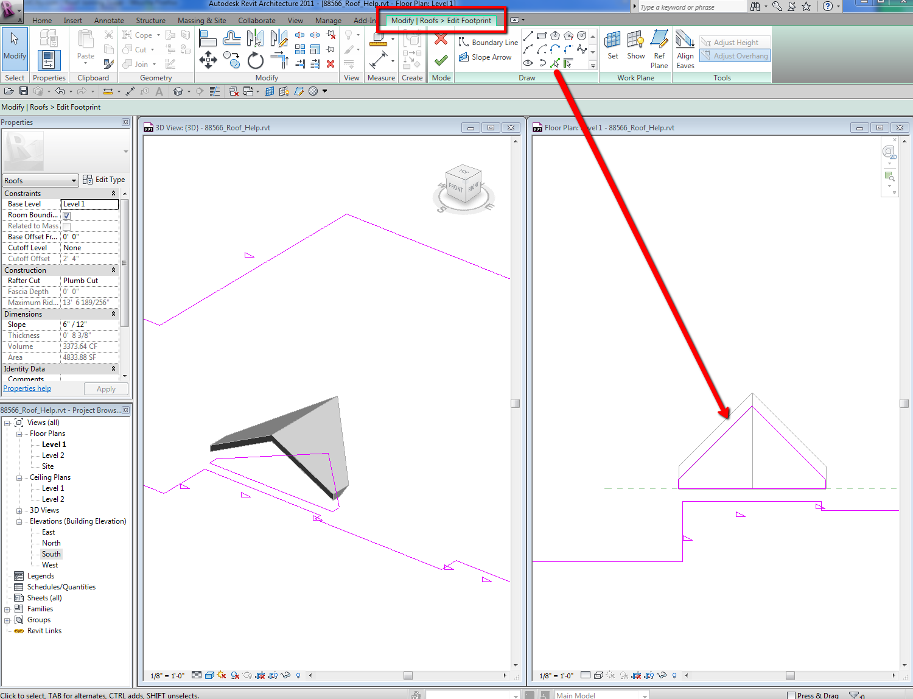This screenshot has width=913, height=699.
Task: Choose the Align tool in Modify panel
Action: pyautogui.click(x=208, y=39)
